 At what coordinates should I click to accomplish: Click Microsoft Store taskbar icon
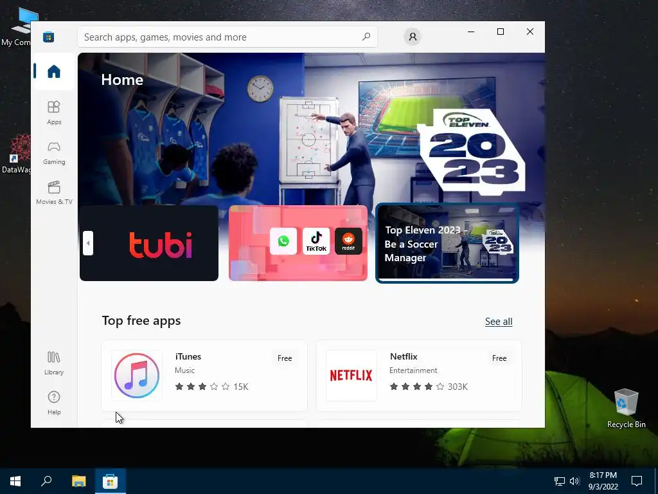[x=111, y=481]
